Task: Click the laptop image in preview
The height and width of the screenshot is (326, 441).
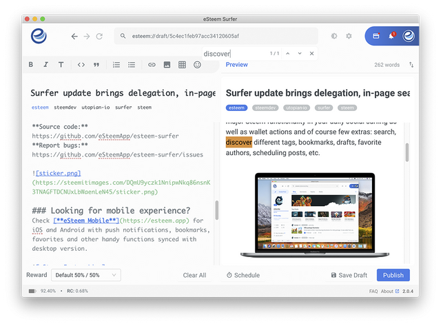Action: (x=315, y=215)
